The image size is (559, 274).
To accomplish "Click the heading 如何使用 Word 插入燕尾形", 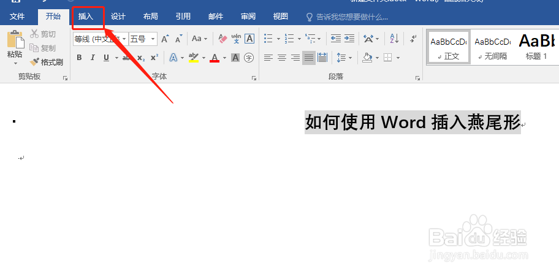I will click(x=413, y=123).
